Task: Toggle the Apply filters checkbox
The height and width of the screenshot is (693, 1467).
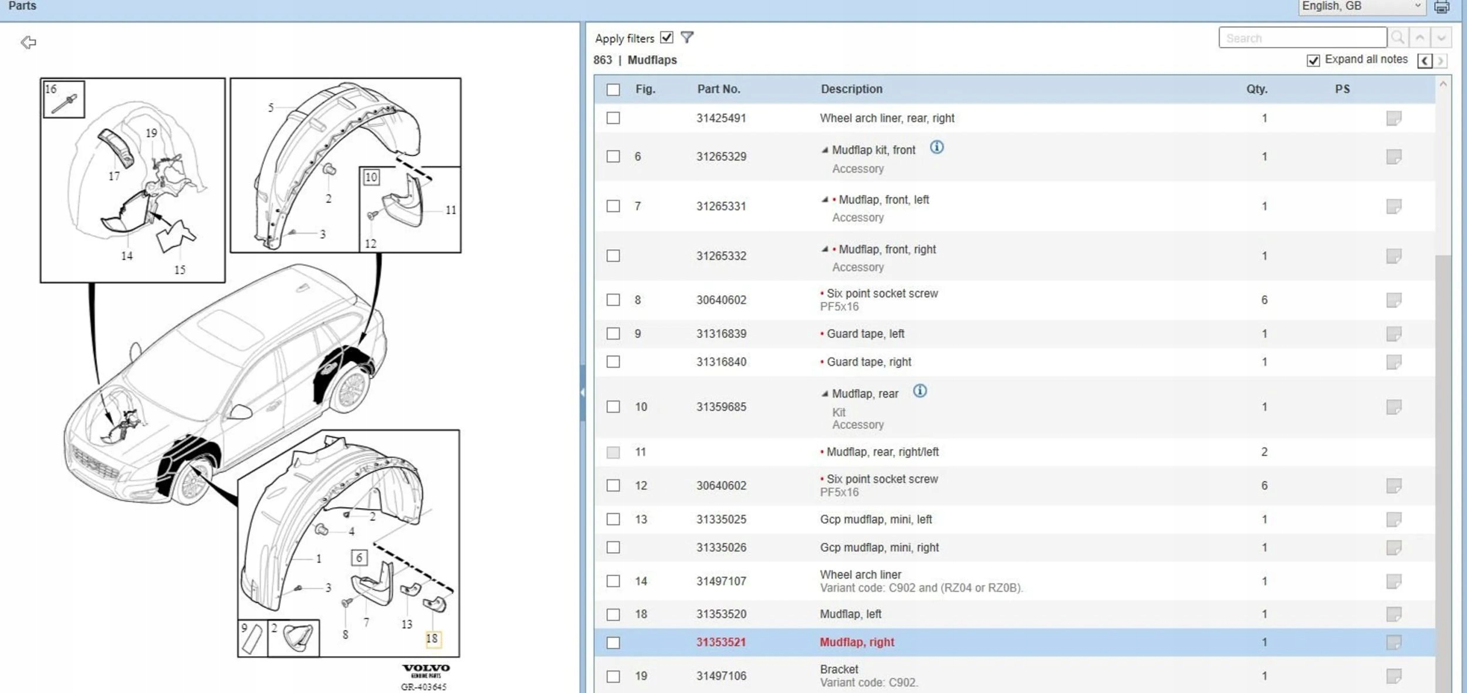Action: (x=667, y=38)
